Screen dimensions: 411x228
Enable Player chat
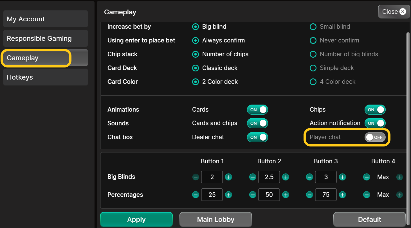(375, 137)
